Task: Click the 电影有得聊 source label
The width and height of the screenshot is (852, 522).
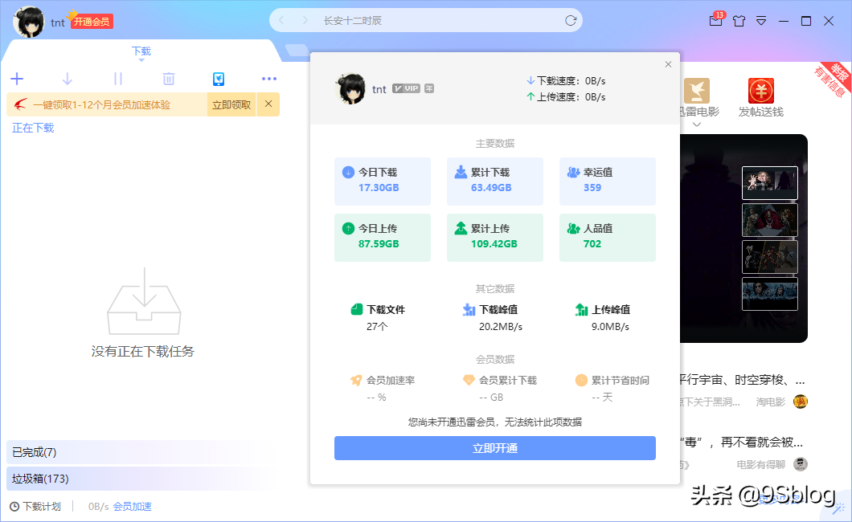Action: [x=760, y=464]
